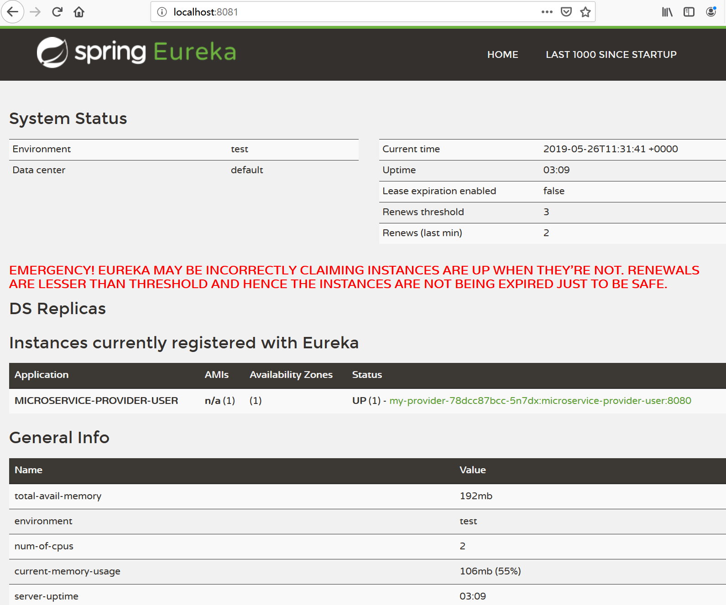Select the Renews threshold value 3

coord(546,212)
